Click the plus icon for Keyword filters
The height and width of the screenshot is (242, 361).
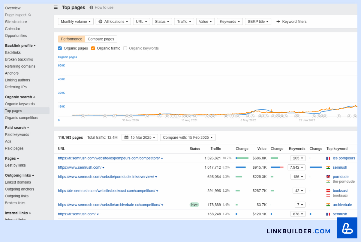(278, 22)
